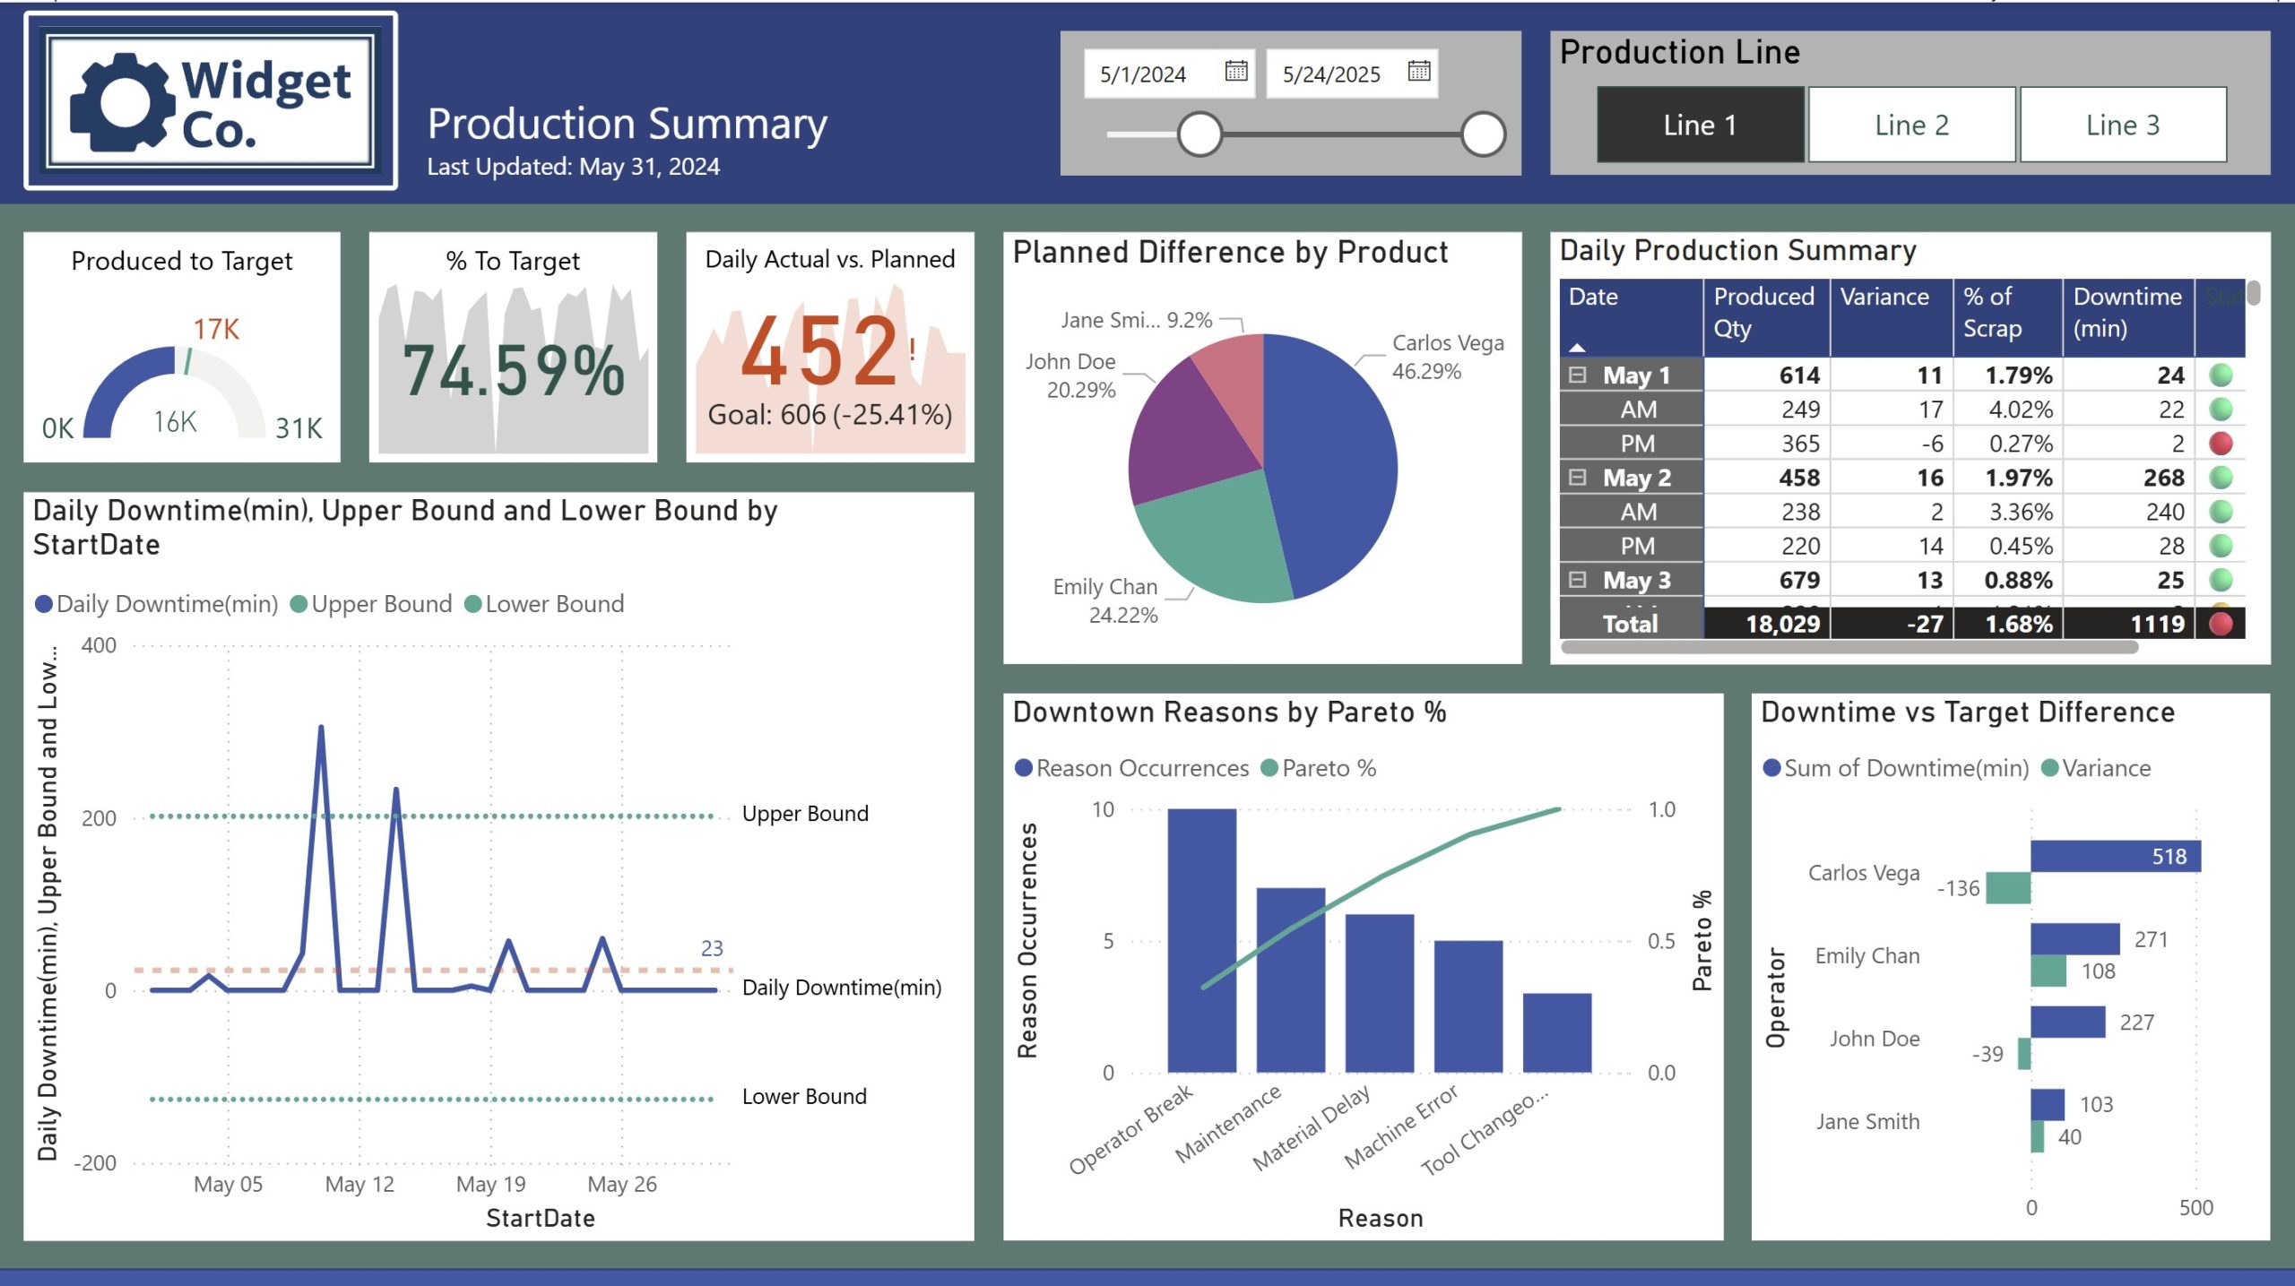
Task: Toggle the Pareto % legend item
Action: coord(1318,768)
